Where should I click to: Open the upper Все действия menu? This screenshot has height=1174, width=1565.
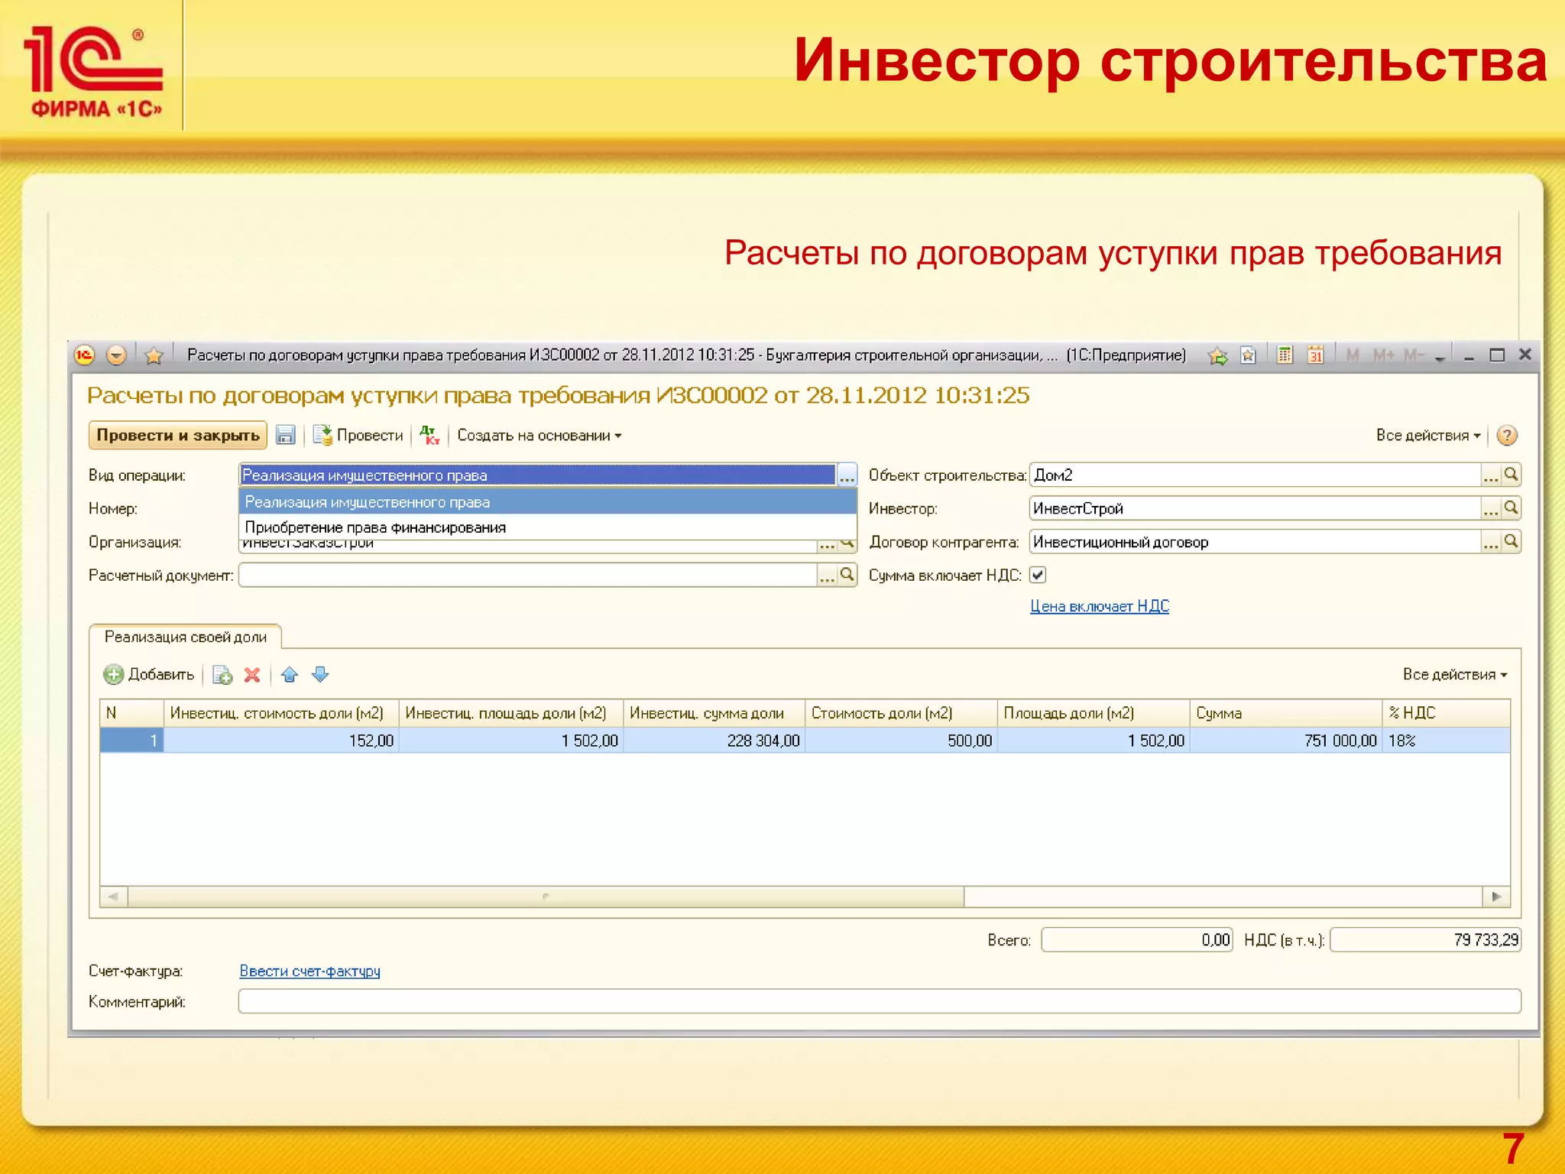1427,435
